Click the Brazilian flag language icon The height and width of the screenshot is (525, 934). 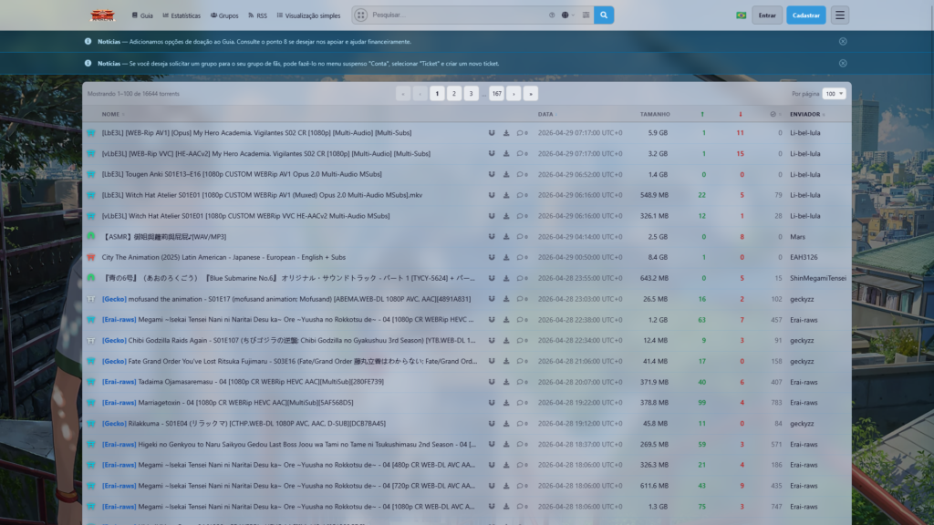pyautogui.click(x=741, y=15)
